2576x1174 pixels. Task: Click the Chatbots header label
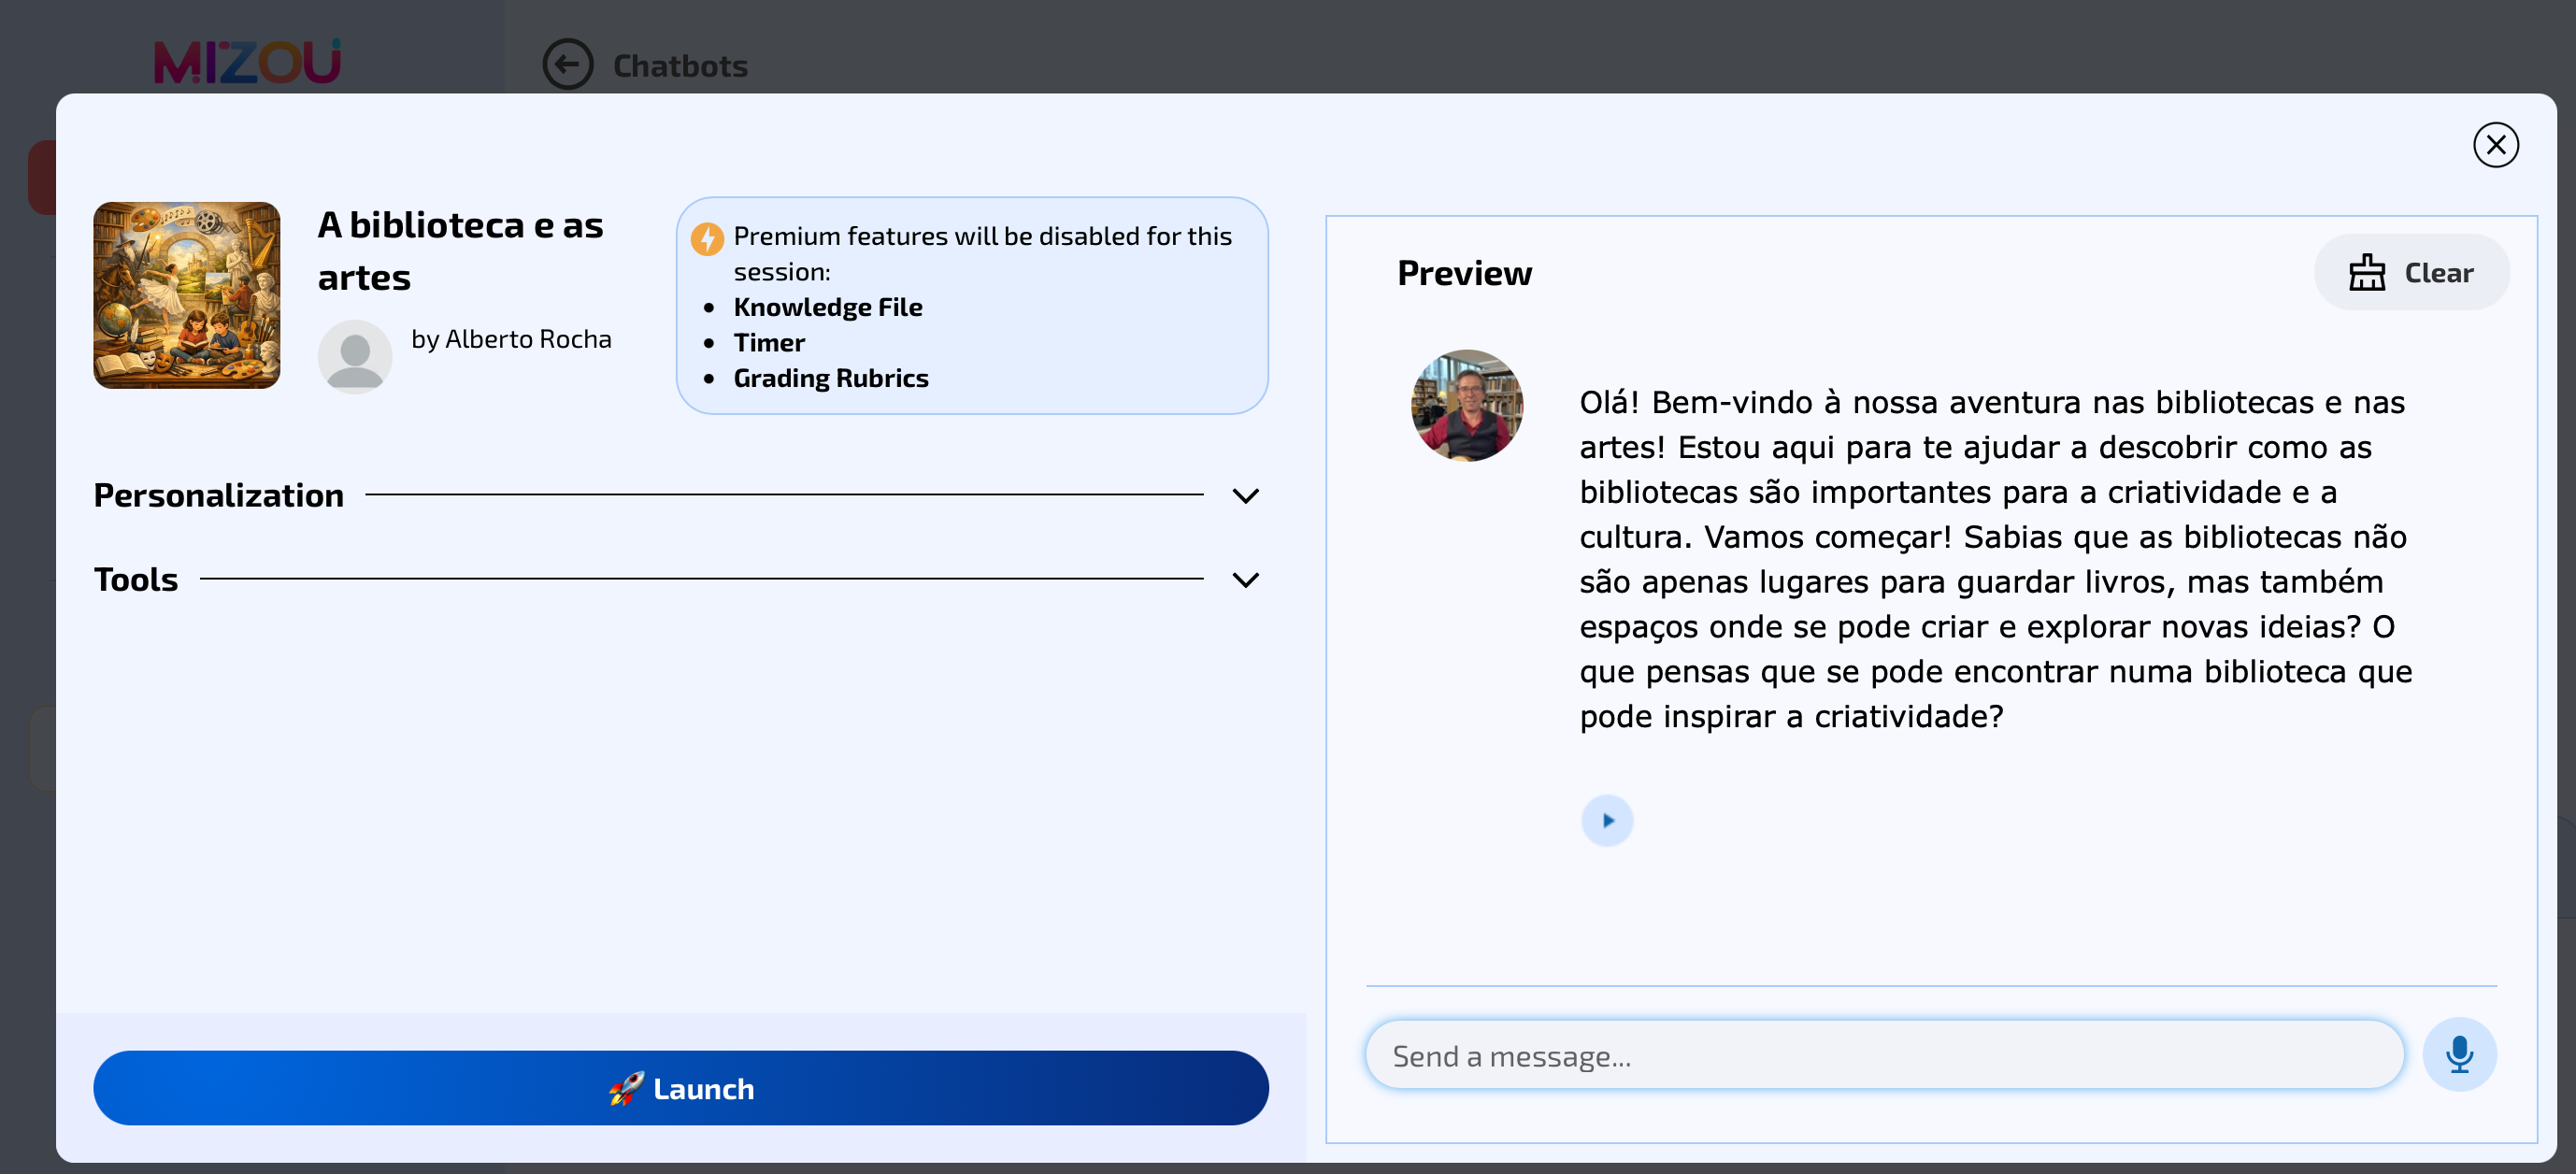pyautogui.click(x=680, y=65)
